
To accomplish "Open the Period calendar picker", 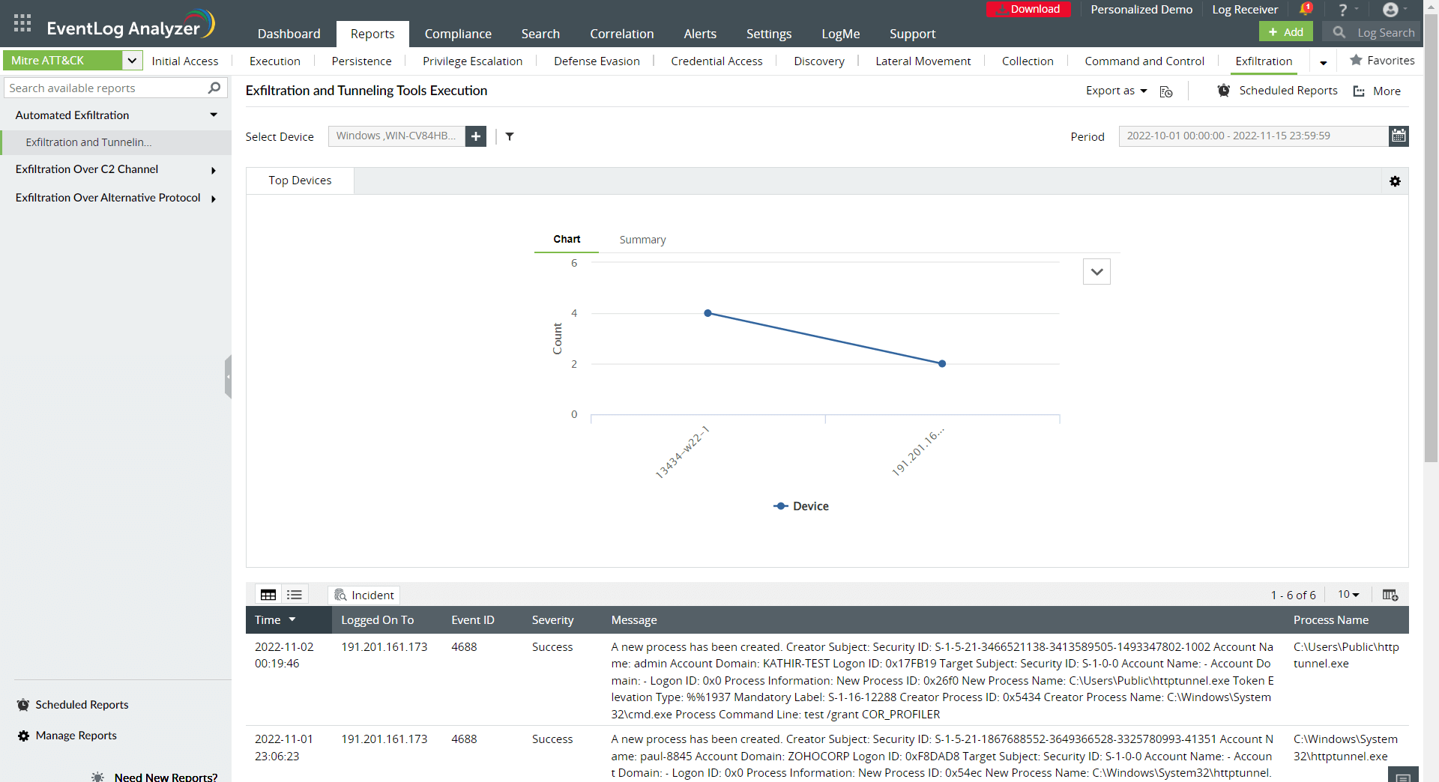I will click(1399, 136).
